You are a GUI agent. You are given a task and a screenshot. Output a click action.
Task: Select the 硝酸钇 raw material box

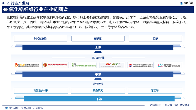click(98, 39)
